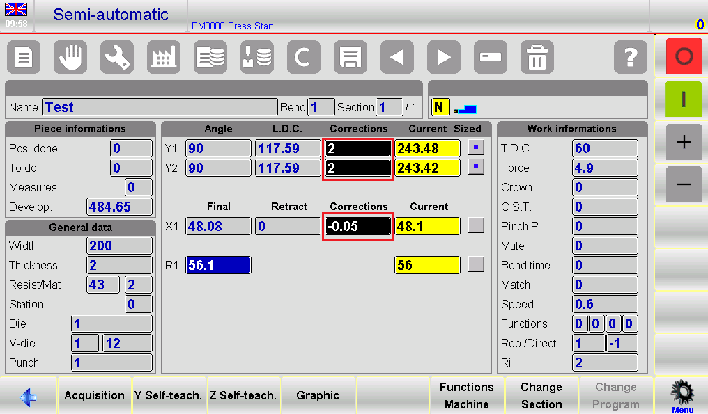Open the Acquisition function
Image resolution: width=708 pixels, height=414 pixels.
tap(94, 395)
